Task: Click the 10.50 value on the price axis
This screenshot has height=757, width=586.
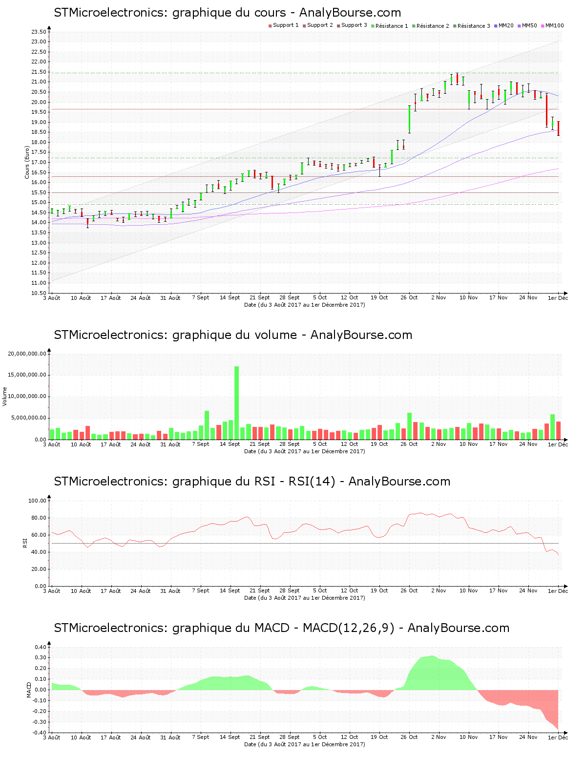Action: (x=39, y=293)
